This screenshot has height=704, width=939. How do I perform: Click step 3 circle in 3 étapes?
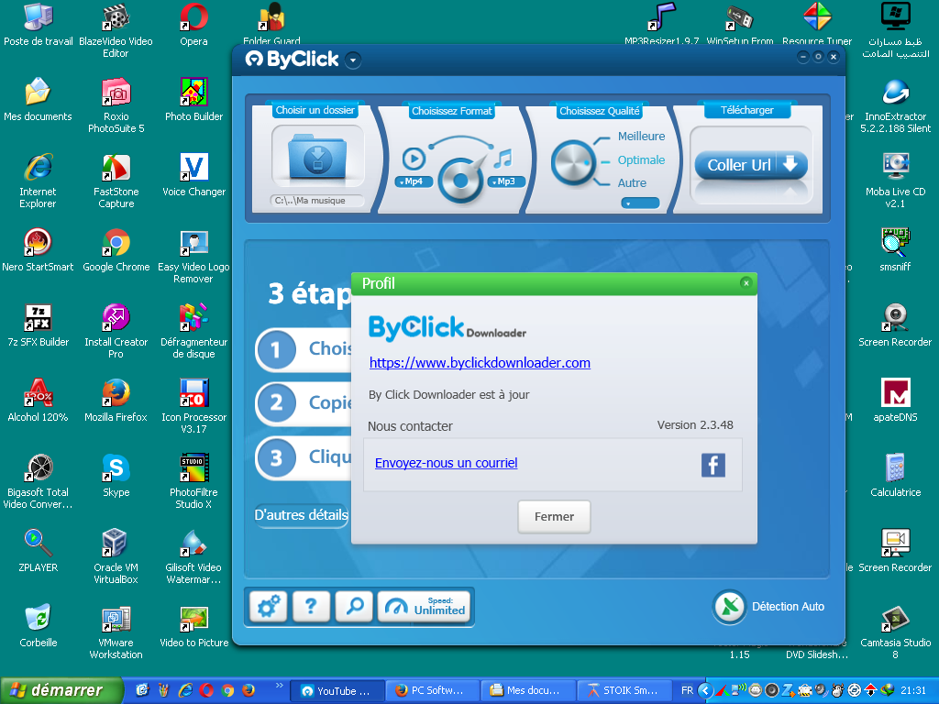(276, 458)
